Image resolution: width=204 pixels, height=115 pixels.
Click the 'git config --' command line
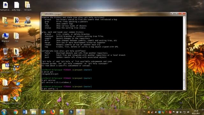(x=50, y=89)
